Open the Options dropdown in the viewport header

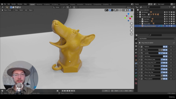pyautogui.click(x=130, y=7)
